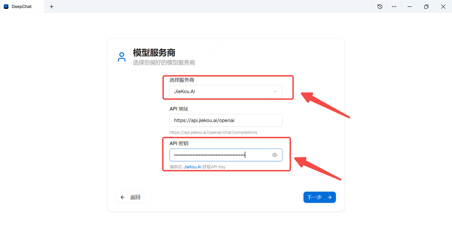Focus the API key password field
Image resolution: width=452 pixels, height=237 pixels.
(226, 155)
